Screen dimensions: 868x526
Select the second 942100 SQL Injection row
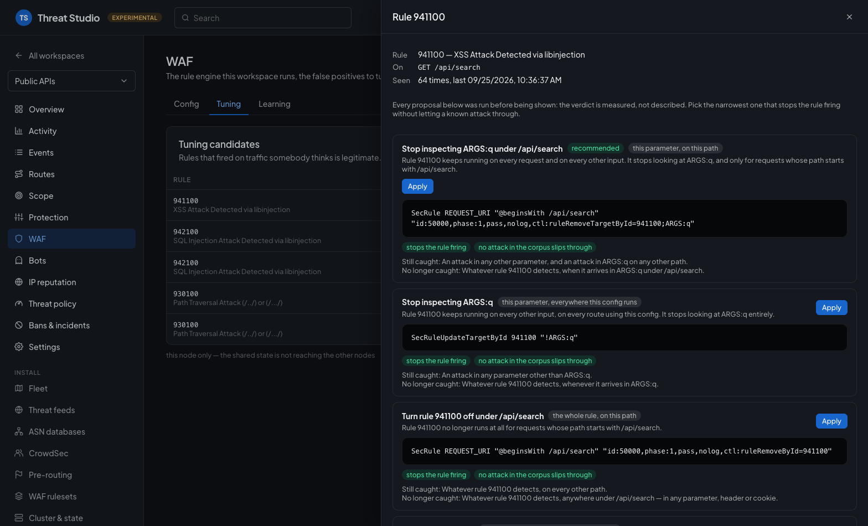(273, 267)
